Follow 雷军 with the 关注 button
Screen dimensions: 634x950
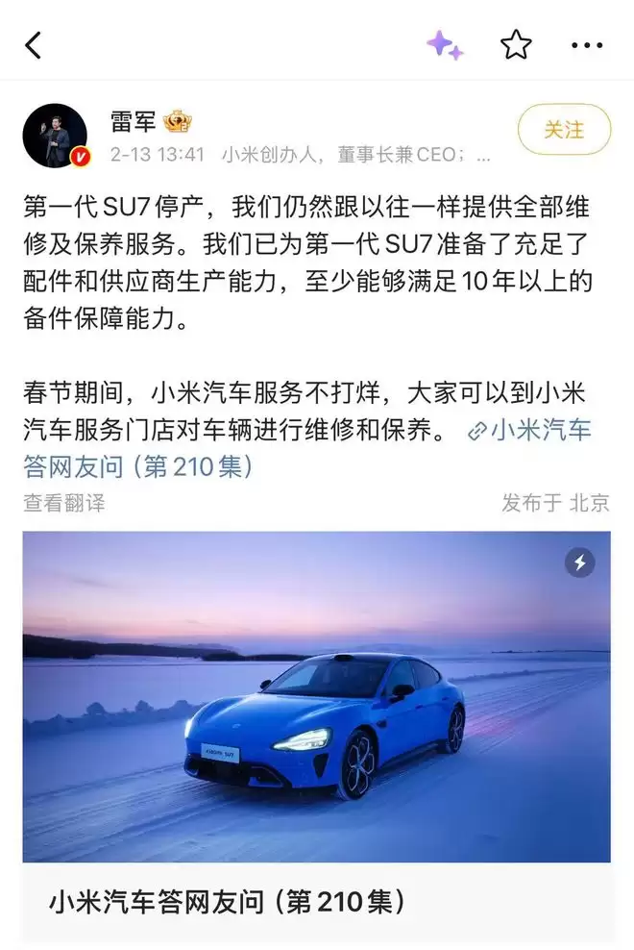[x=565, y=129]
